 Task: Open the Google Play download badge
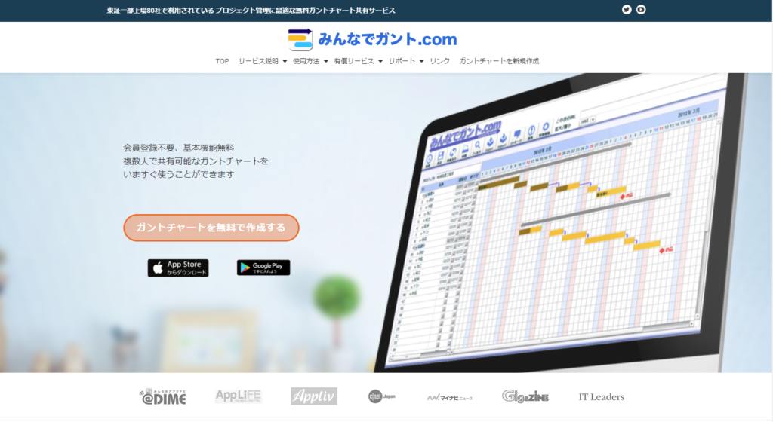(x=263, y=268)
